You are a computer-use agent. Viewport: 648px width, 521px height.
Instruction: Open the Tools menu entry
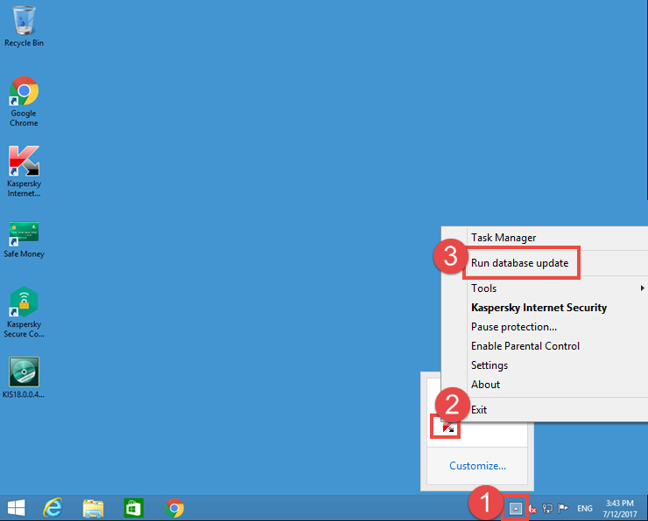545,288
